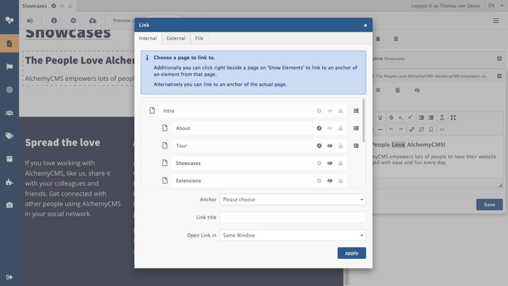Click the logout icon at sidebar bottom
The image size is (508, 286).
click(x=10, y=277)
